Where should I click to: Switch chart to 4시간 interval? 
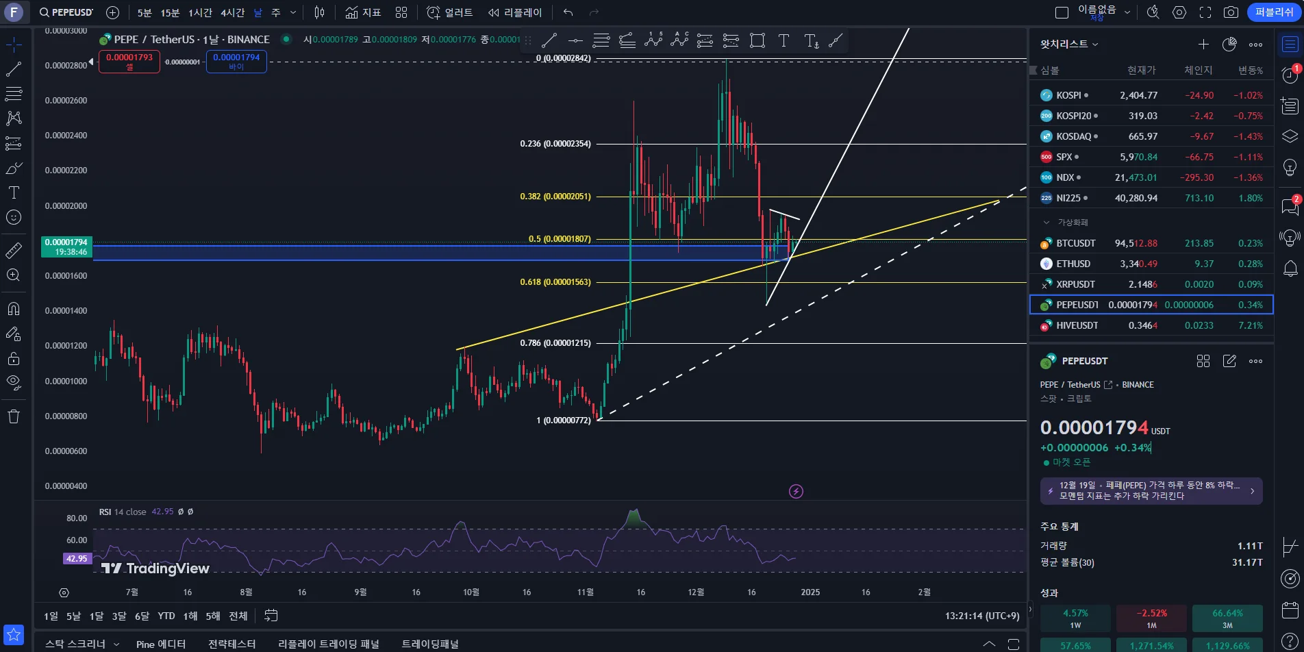(x=233, y=12)
